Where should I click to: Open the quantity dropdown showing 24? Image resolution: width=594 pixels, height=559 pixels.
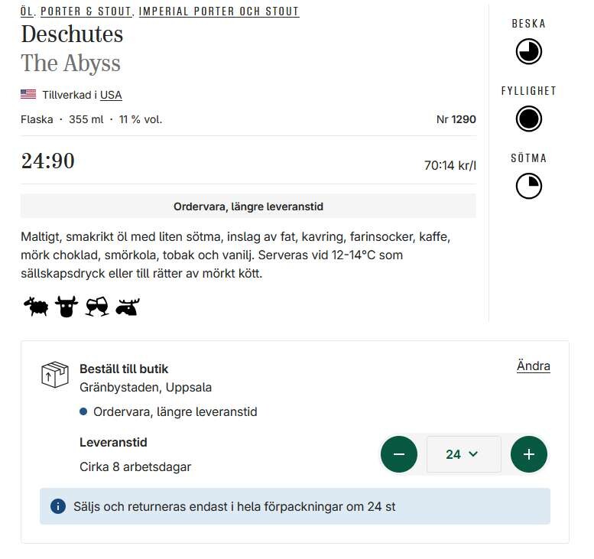point(463,454)
